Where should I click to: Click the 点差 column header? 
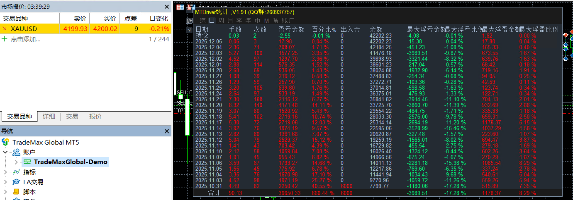(130, 18)
